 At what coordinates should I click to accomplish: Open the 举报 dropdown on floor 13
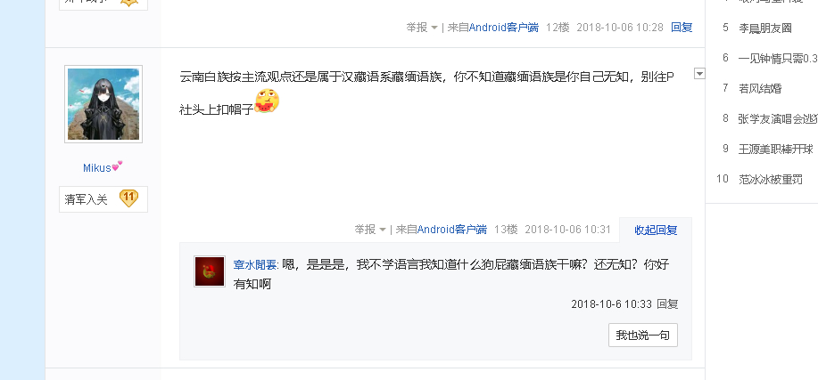pyautogui.click(x=370, y=230)
